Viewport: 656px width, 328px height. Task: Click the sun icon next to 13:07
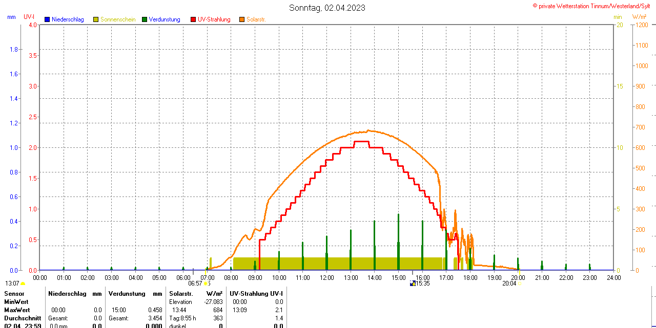coord(23,283)
